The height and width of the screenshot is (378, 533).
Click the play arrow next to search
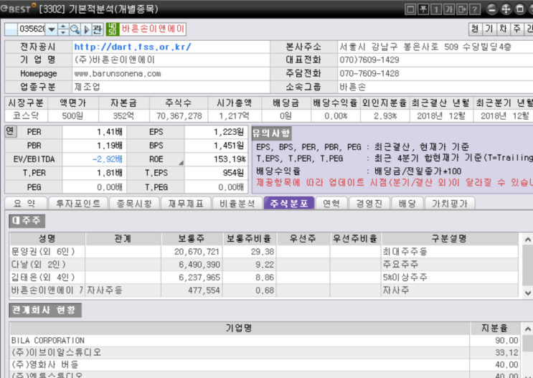pyautogui.click(x=86, y=29)
